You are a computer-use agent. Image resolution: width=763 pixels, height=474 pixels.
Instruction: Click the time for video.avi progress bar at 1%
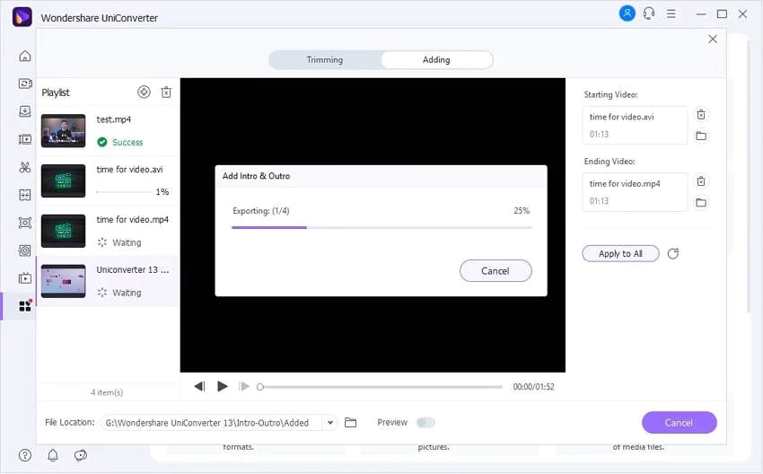point(124,192)
